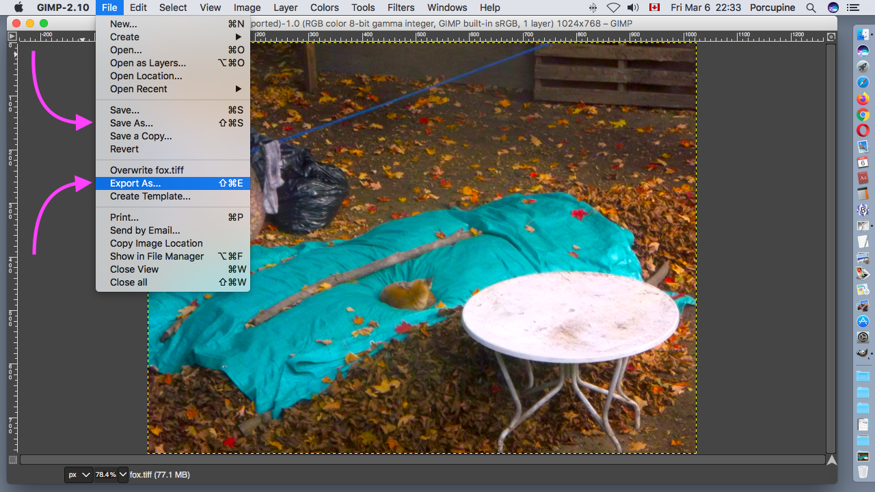Image resolution: width=875 pixels, height=492 pixels.
Task: Click the Save... menu item
Action: (x=173, y=110)
